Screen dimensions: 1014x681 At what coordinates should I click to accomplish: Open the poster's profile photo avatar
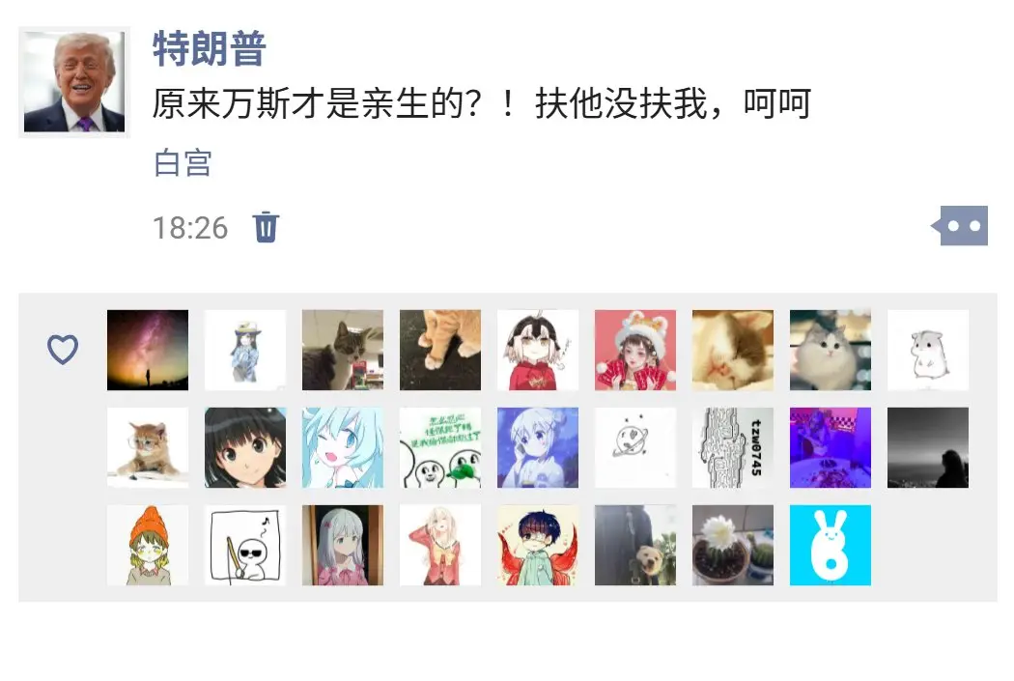click(74, 81)
